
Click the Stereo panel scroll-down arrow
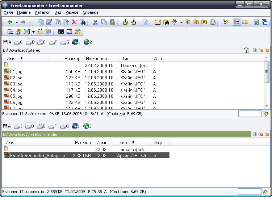pos(267,106)
